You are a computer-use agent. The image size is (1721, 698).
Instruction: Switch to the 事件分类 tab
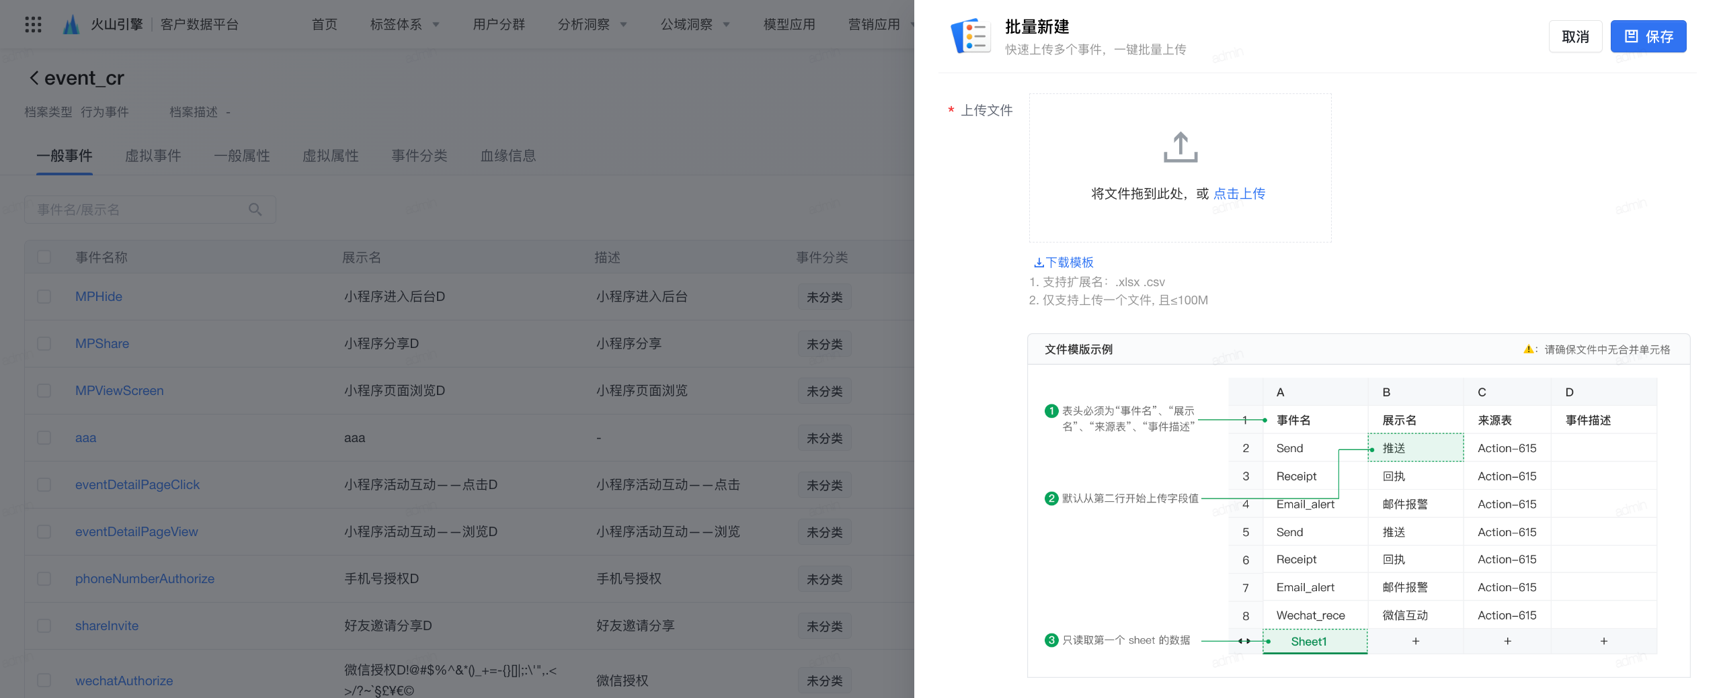point(419,156)
